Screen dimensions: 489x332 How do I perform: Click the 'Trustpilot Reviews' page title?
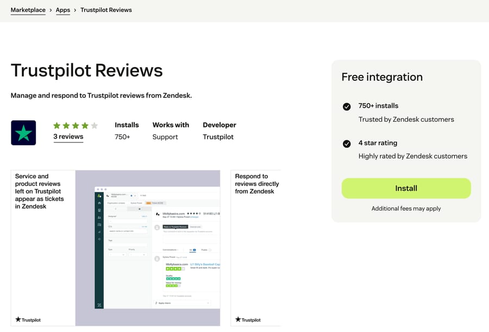tap(87, 71)
